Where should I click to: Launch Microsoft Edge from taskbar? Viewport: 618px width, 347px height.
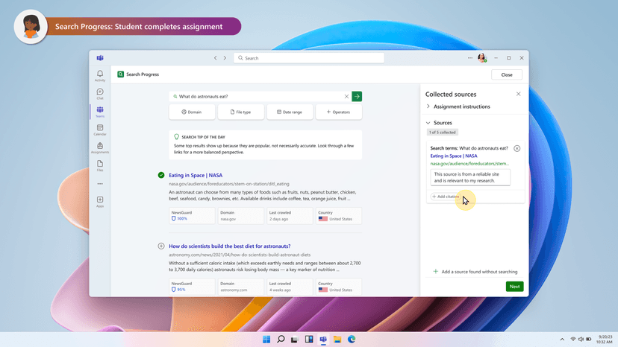(352, 339)
